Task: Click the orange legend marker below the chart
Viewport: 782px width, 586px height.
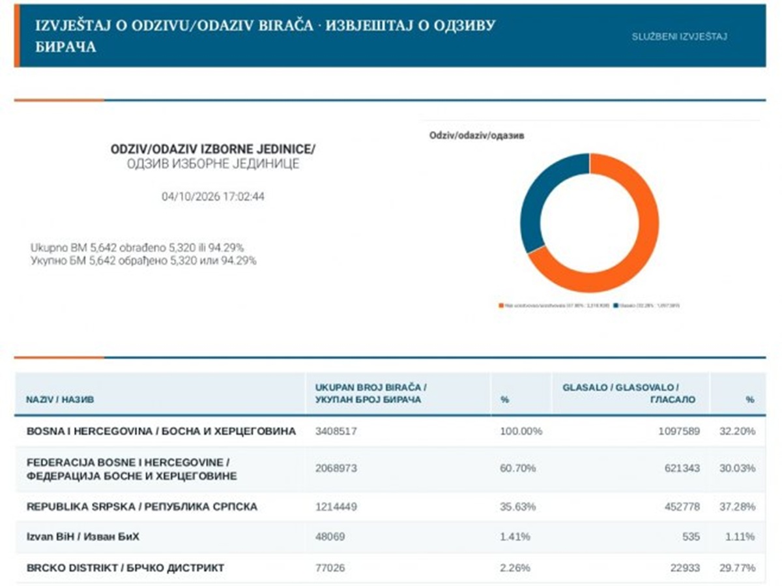Action: pos(500,305)
